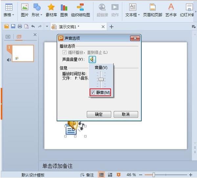Screen dimensions: 197x178
Task: Zoom in with the plus button
Action: tap(190, 175)
